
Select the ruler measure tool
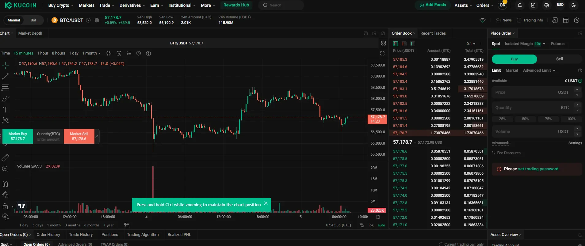click(5, 158)
